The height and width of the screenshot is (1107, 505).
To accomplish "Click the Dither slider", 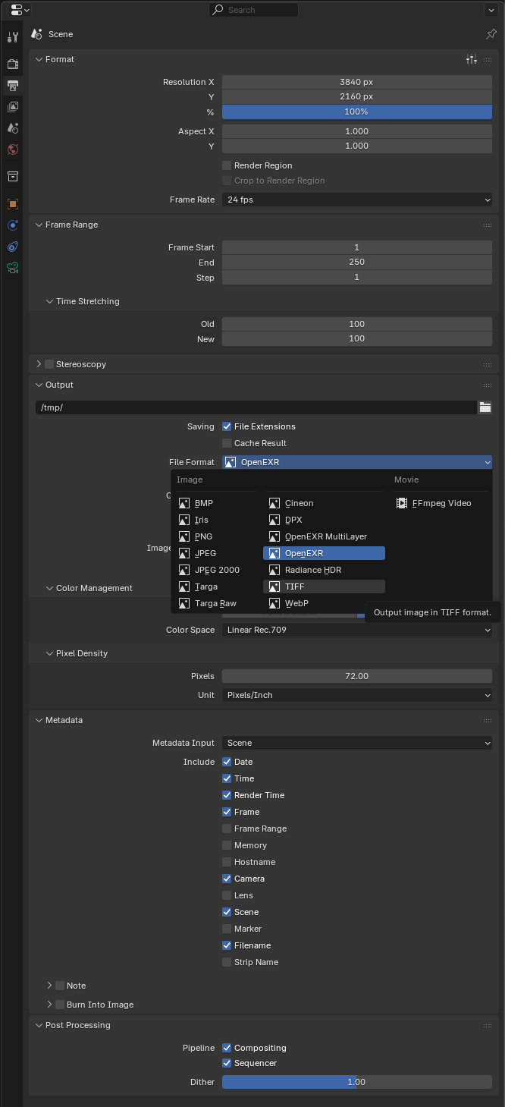I will (356, 1082).
